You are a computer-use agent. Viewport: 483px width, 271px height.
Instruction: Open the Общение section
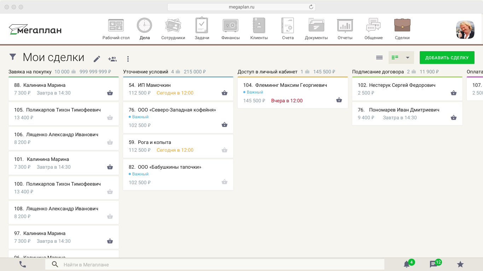373,28
